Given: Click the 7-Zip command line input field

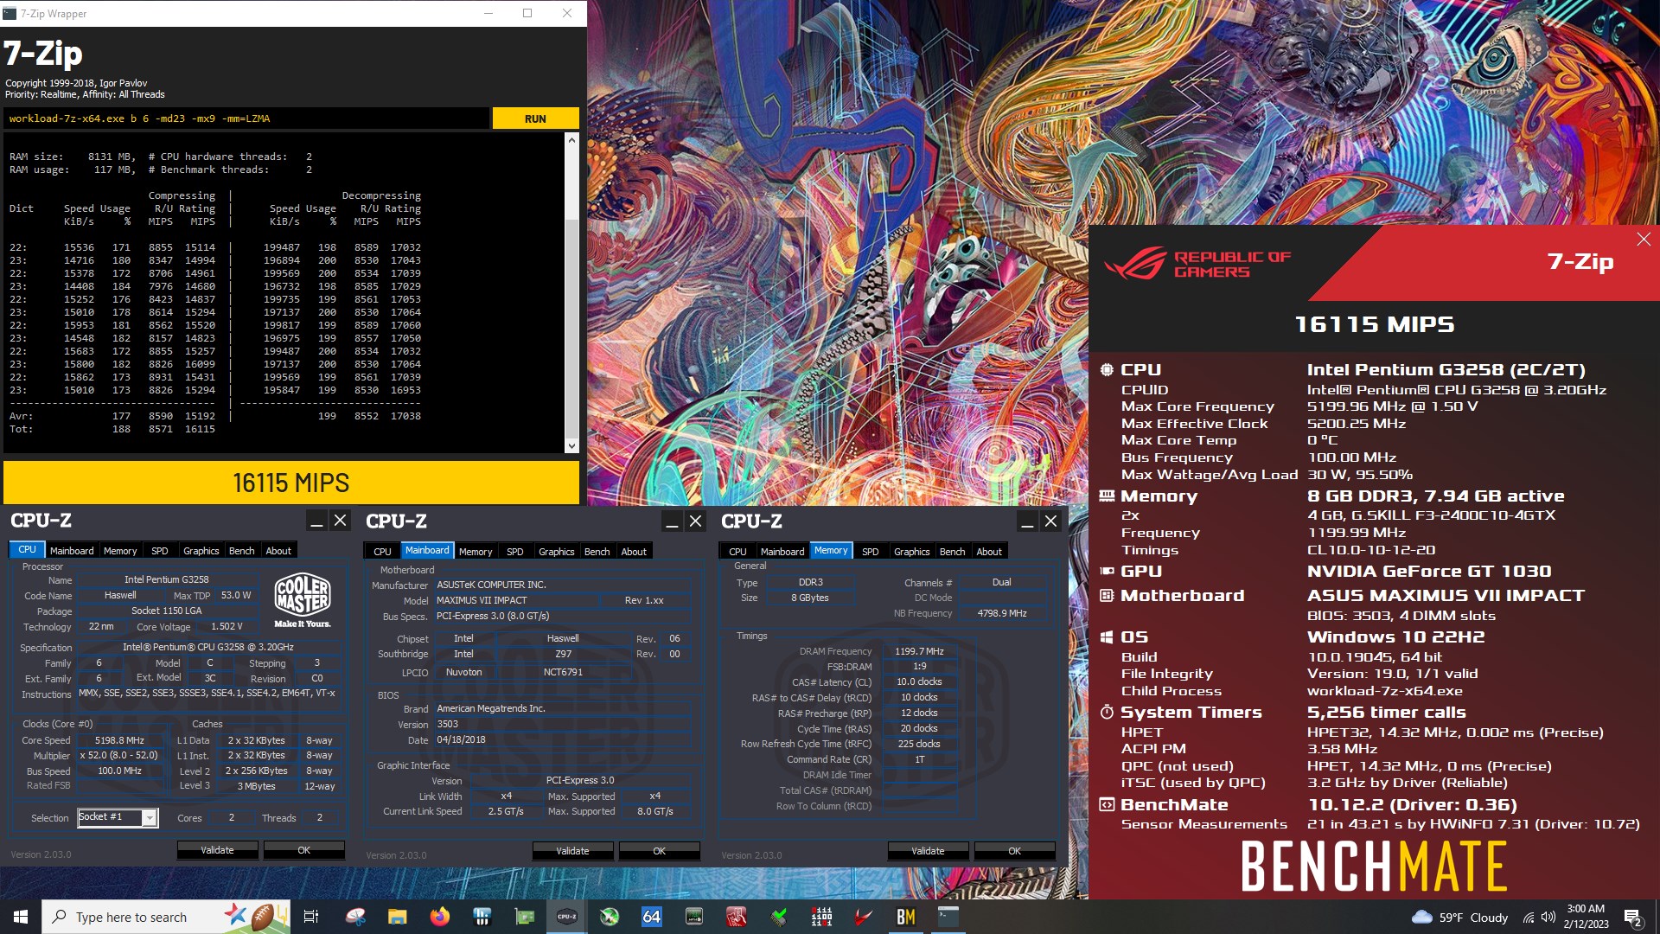Looking at the screenshot, I should tap(246, 118).
